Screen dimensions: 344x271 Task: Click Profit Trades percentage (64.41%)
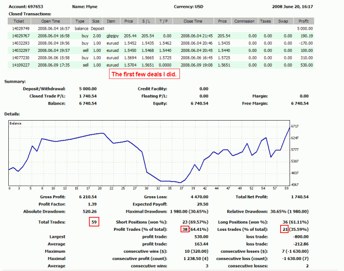pos(199,229)
